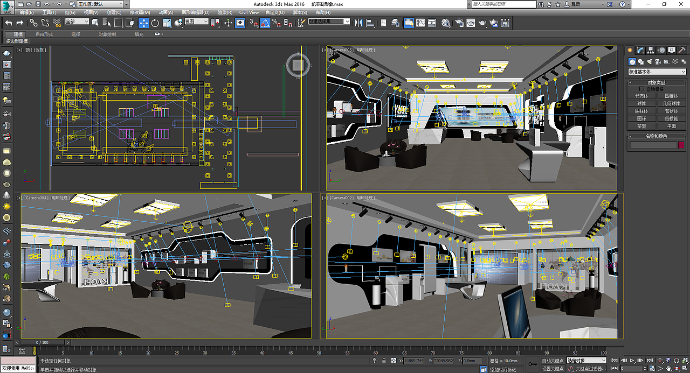Click the Teapot (茶壶) creation button
Viewport: 690px width, 373px height.
click(642, 126)
